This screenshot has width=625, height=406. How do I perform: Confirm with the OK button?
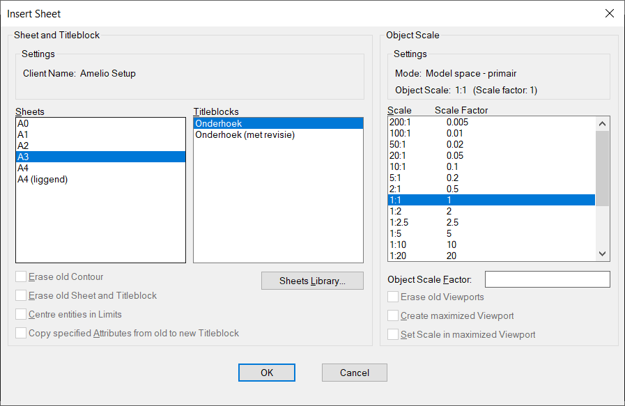tap(267, 373)
